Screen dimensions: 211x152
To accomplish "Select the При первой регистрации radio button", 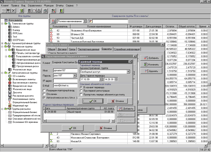I will 81,91.
